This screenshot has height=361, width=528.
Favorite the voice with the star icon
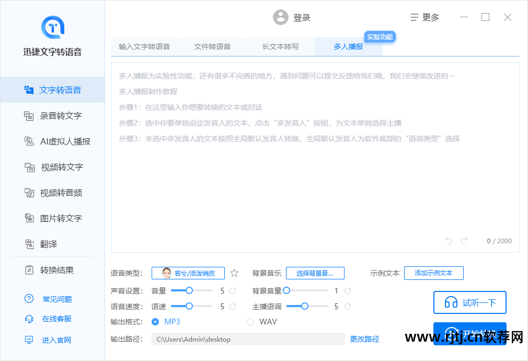tap(234, 273)
